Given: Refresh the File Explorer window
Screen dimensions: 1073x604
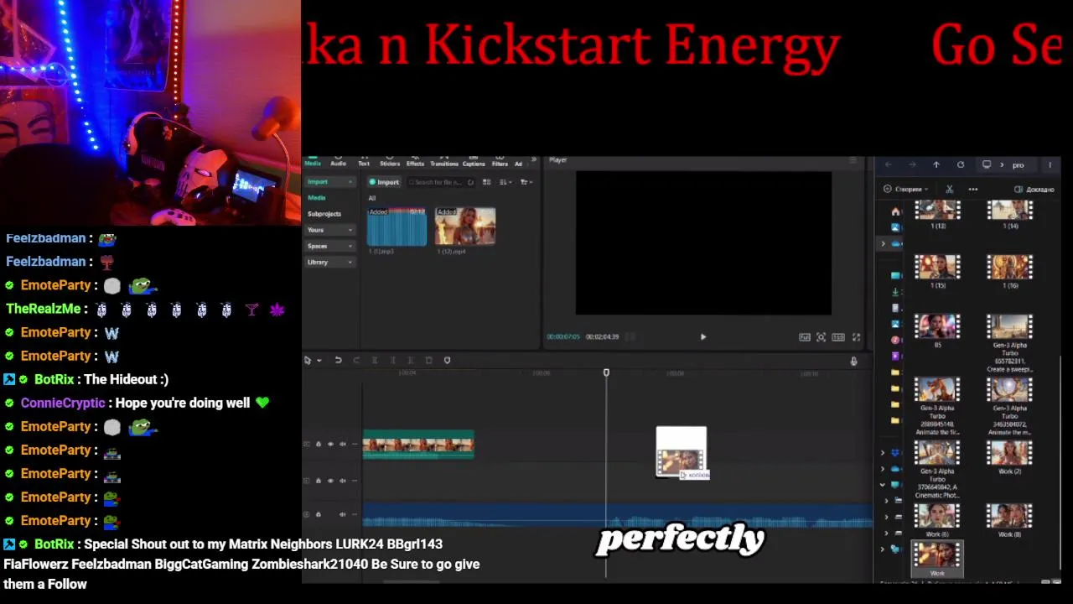Looking at the screenshot, I should (961, 164).
